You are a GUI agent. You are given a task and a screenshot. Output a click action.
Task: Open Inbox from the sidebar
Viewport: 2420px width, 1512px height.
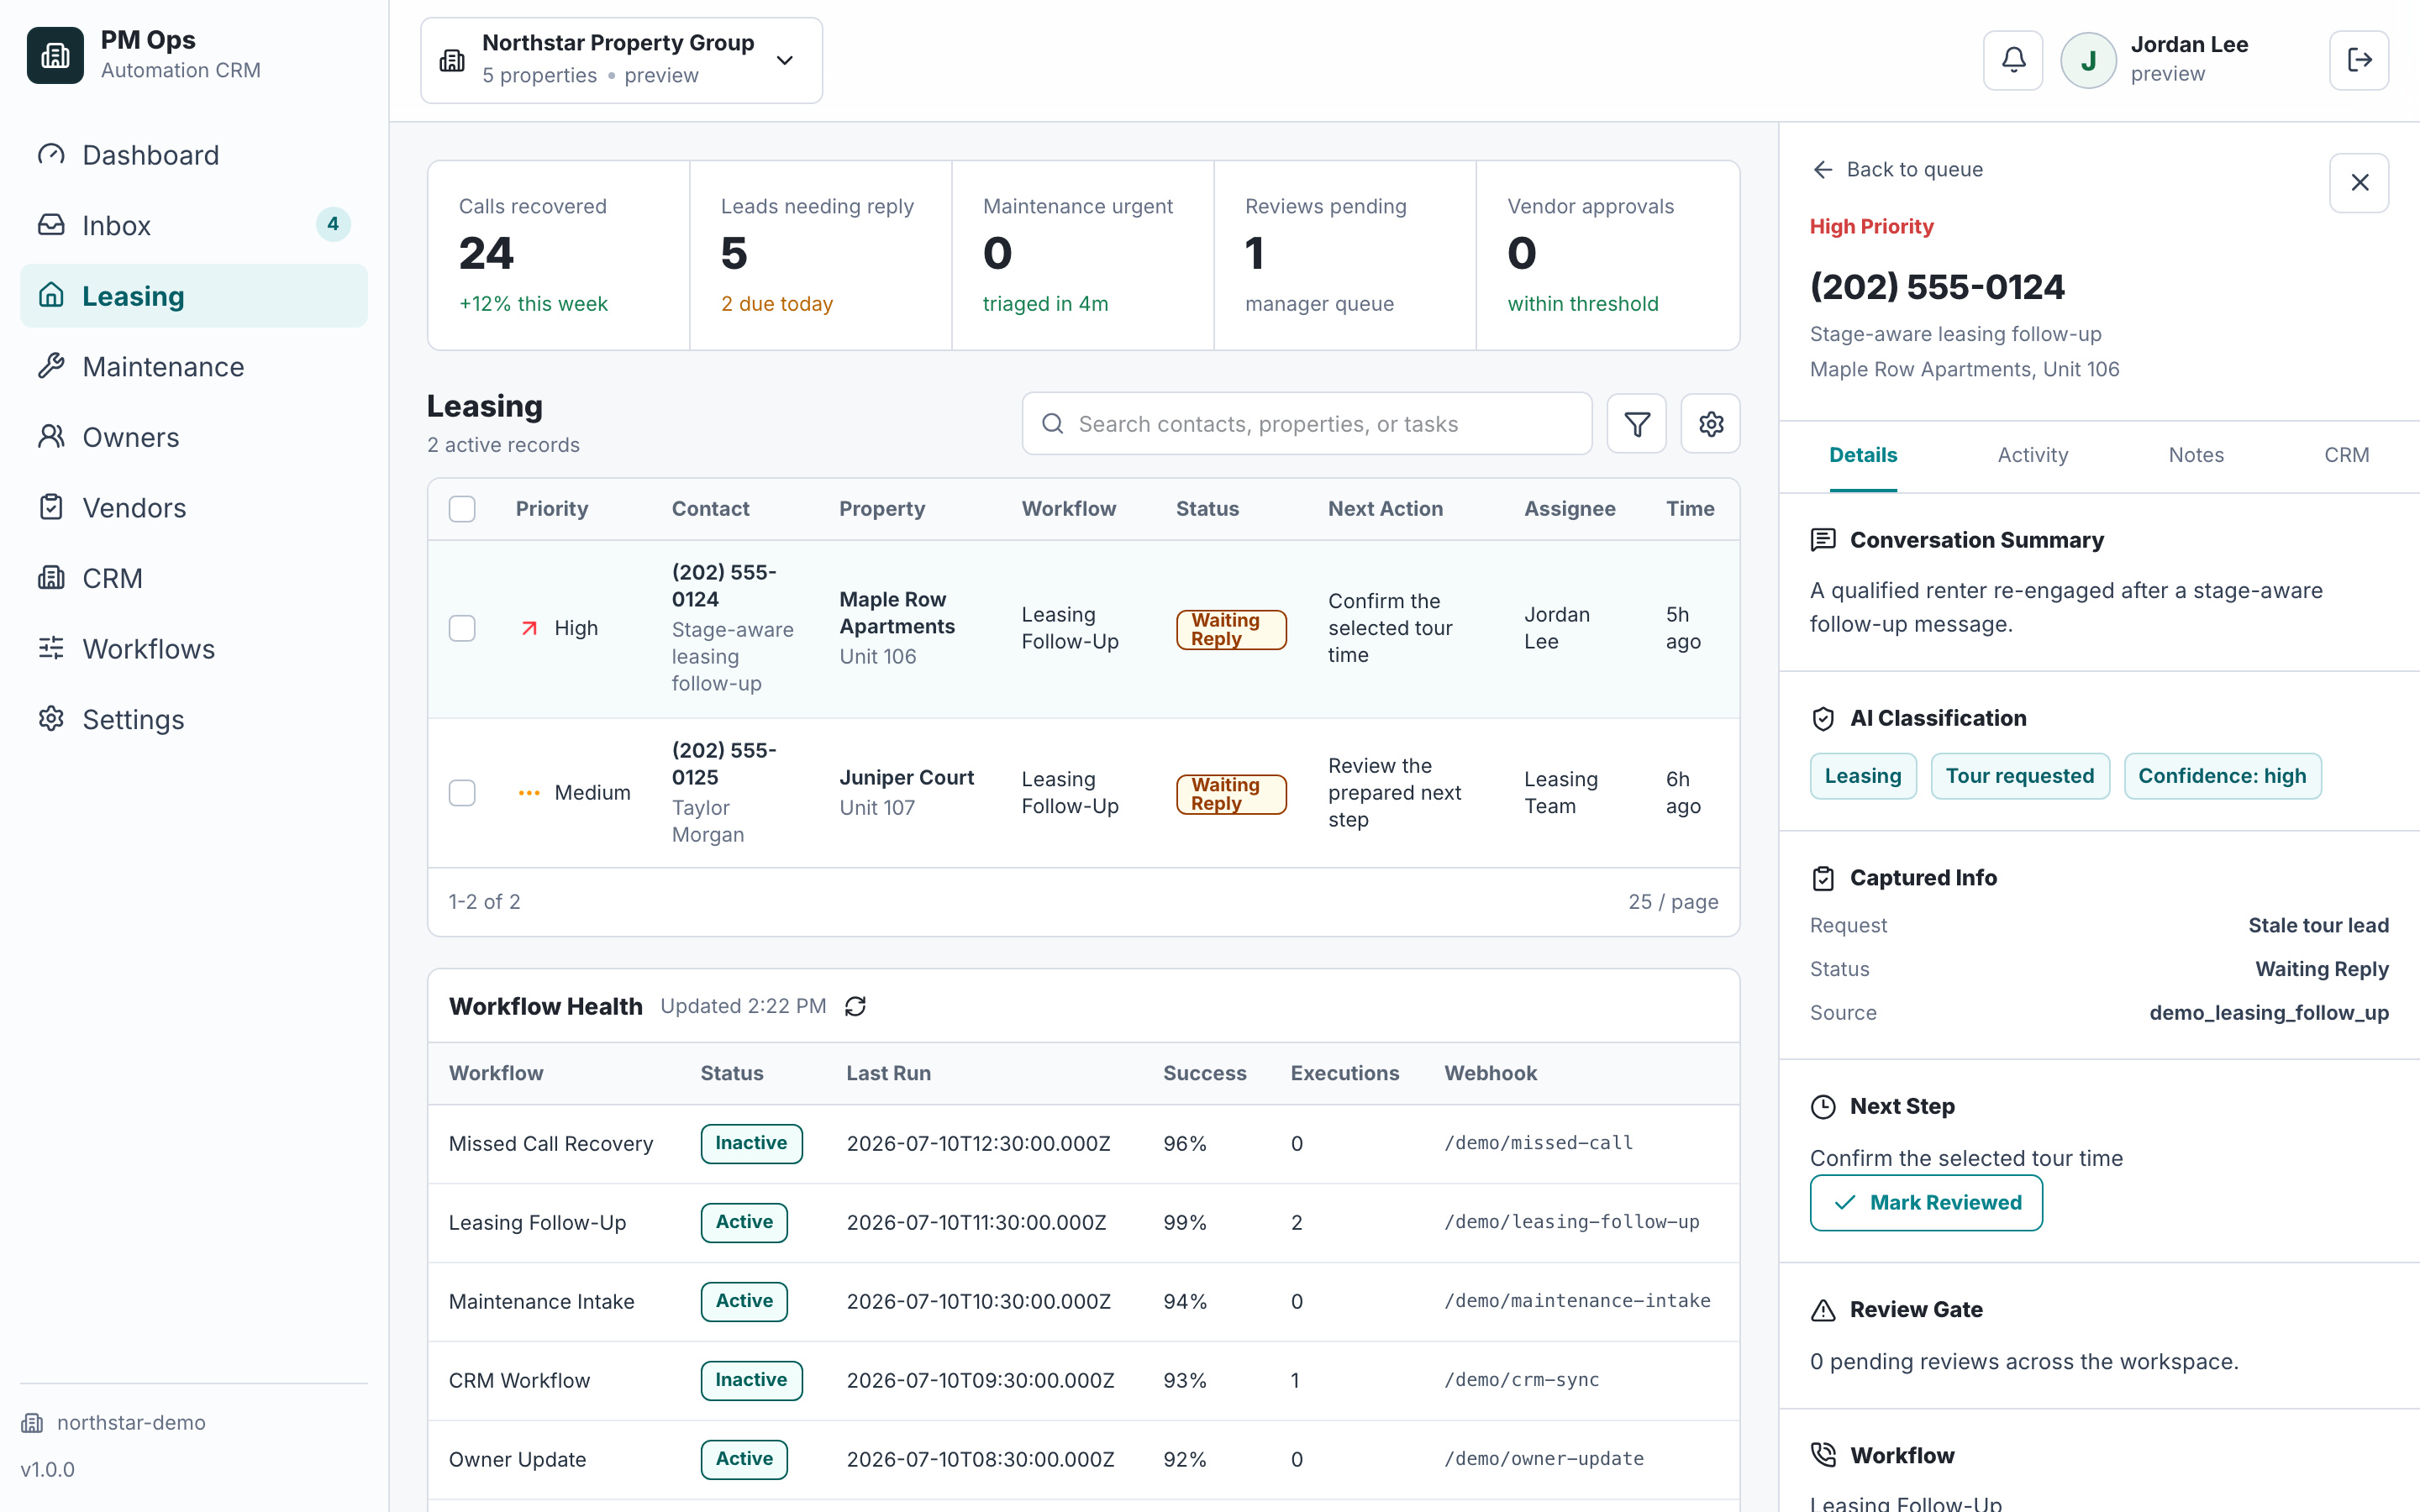tap(194, 225)
